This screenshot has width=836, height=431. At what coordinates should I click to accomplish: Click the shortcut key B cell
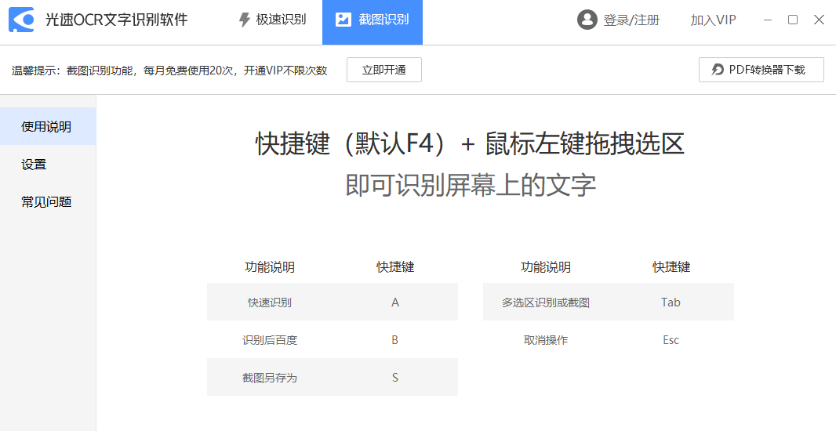[x=395, y=340]
